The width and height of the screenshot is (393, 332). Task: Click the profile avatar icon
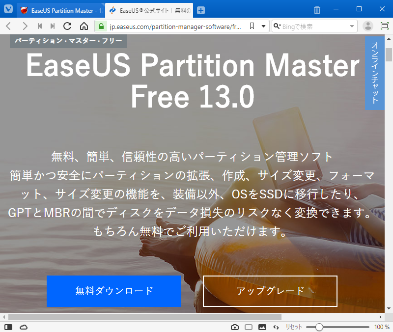coord(368,26)
